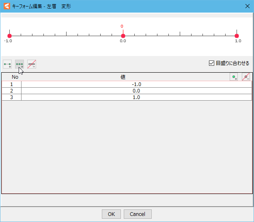Click the OK button
Image resolution: width=254 pixels, height=222 pixels.
click(111, 214)
